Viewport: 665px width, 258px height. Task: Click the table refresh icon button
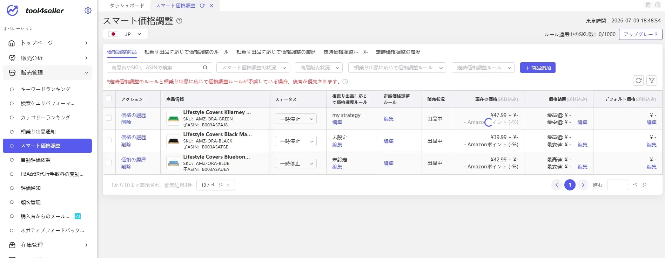[x=639, y=81]
